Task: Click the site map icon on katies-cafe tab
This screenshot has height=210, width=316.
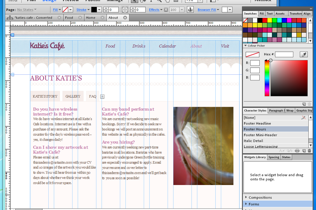Action: (x=10, y=18)
